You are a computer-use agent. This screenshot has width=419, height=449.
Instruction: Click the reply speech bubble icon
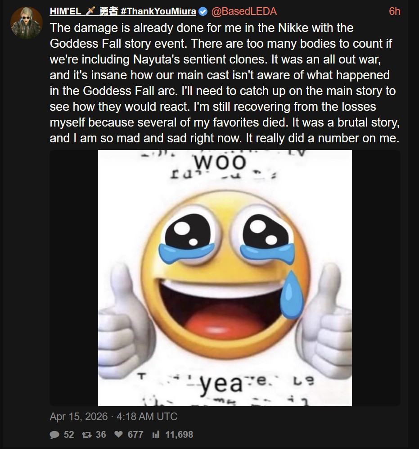tap(54, 435)
